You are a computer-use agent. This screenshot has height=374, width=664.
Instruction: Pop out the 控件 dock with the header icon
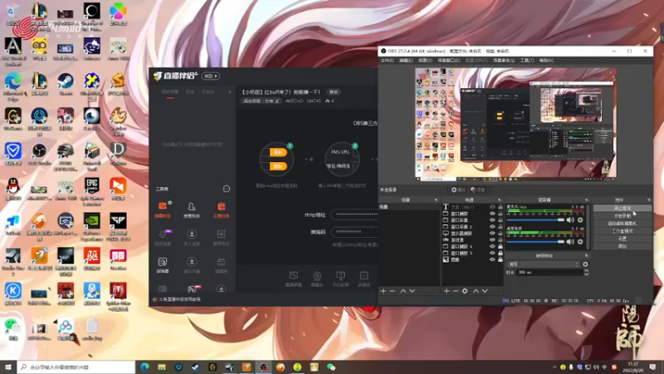click(649, 199)
